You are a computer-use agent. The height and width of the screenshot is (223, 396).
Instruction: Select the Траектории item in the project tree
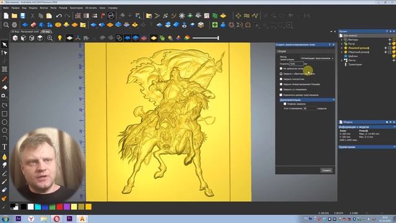tap(355, 64)
